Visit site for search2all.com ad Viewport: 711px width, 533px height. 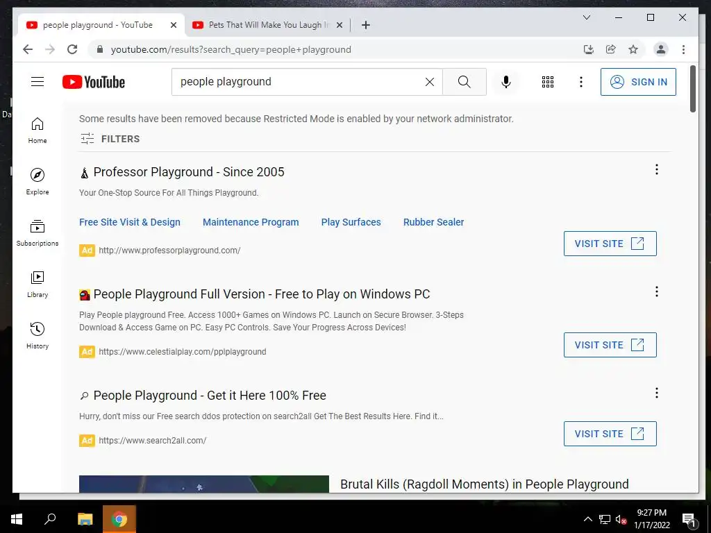[610, 434]
